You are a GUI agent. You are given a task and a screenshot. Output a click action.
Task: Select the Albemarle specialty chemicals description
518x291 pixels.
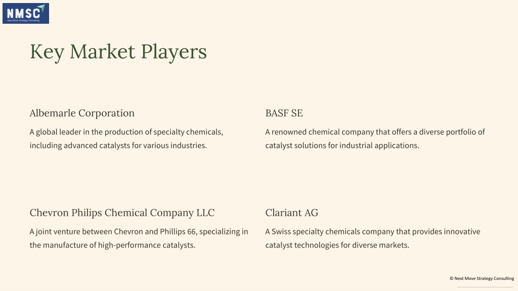pos(126,139)
